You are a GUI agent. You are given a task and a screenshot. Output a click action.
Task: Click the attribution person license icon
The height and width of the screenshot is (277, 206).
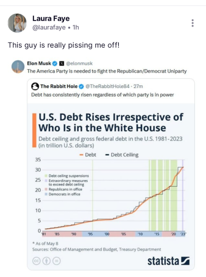[x=47, y=261]
